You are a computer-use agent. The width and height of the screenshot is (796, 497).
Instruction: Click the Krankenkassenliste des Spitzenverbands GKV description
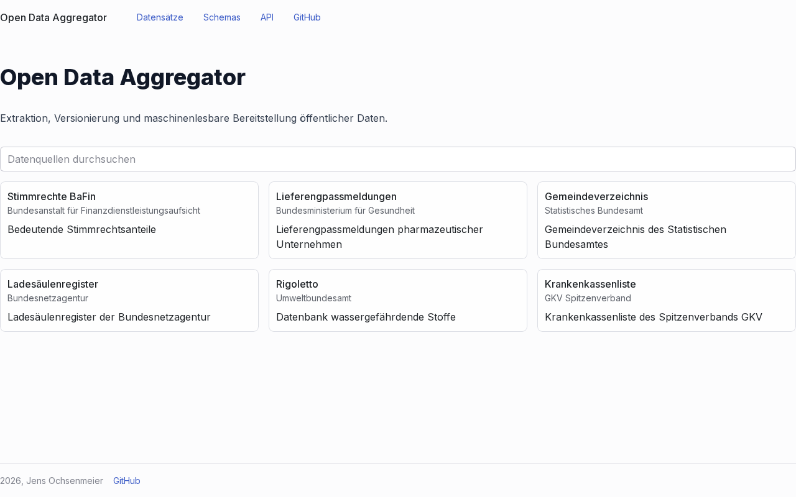click(x=654, y=317)
